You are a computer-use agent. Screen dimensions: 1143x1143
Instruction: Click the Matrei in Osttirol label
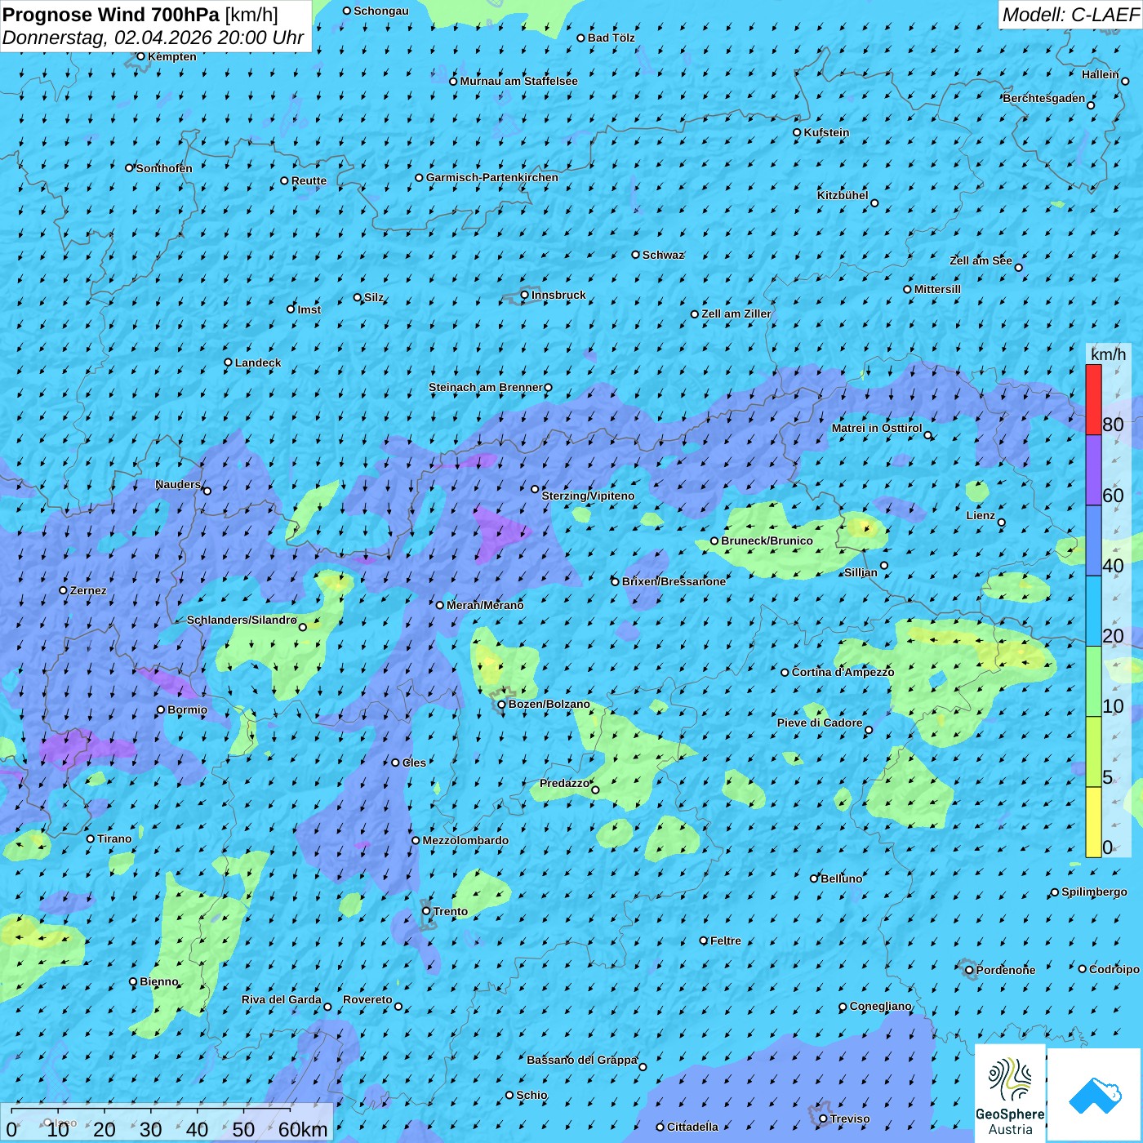pos(877,428)
